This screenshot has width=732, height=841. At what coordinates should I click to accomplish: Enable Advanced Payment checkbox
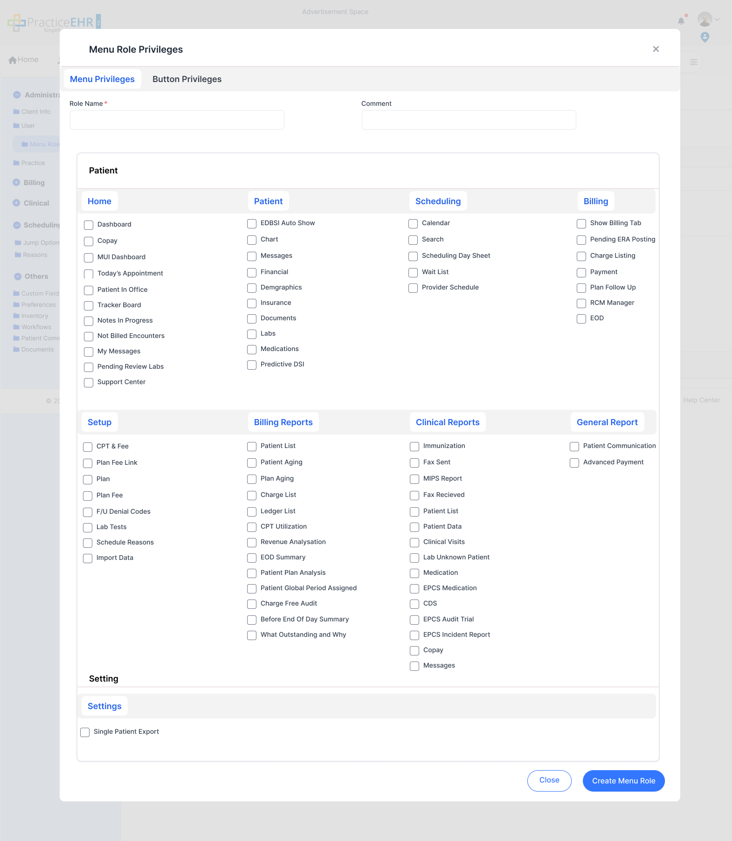tap(574, 463)
